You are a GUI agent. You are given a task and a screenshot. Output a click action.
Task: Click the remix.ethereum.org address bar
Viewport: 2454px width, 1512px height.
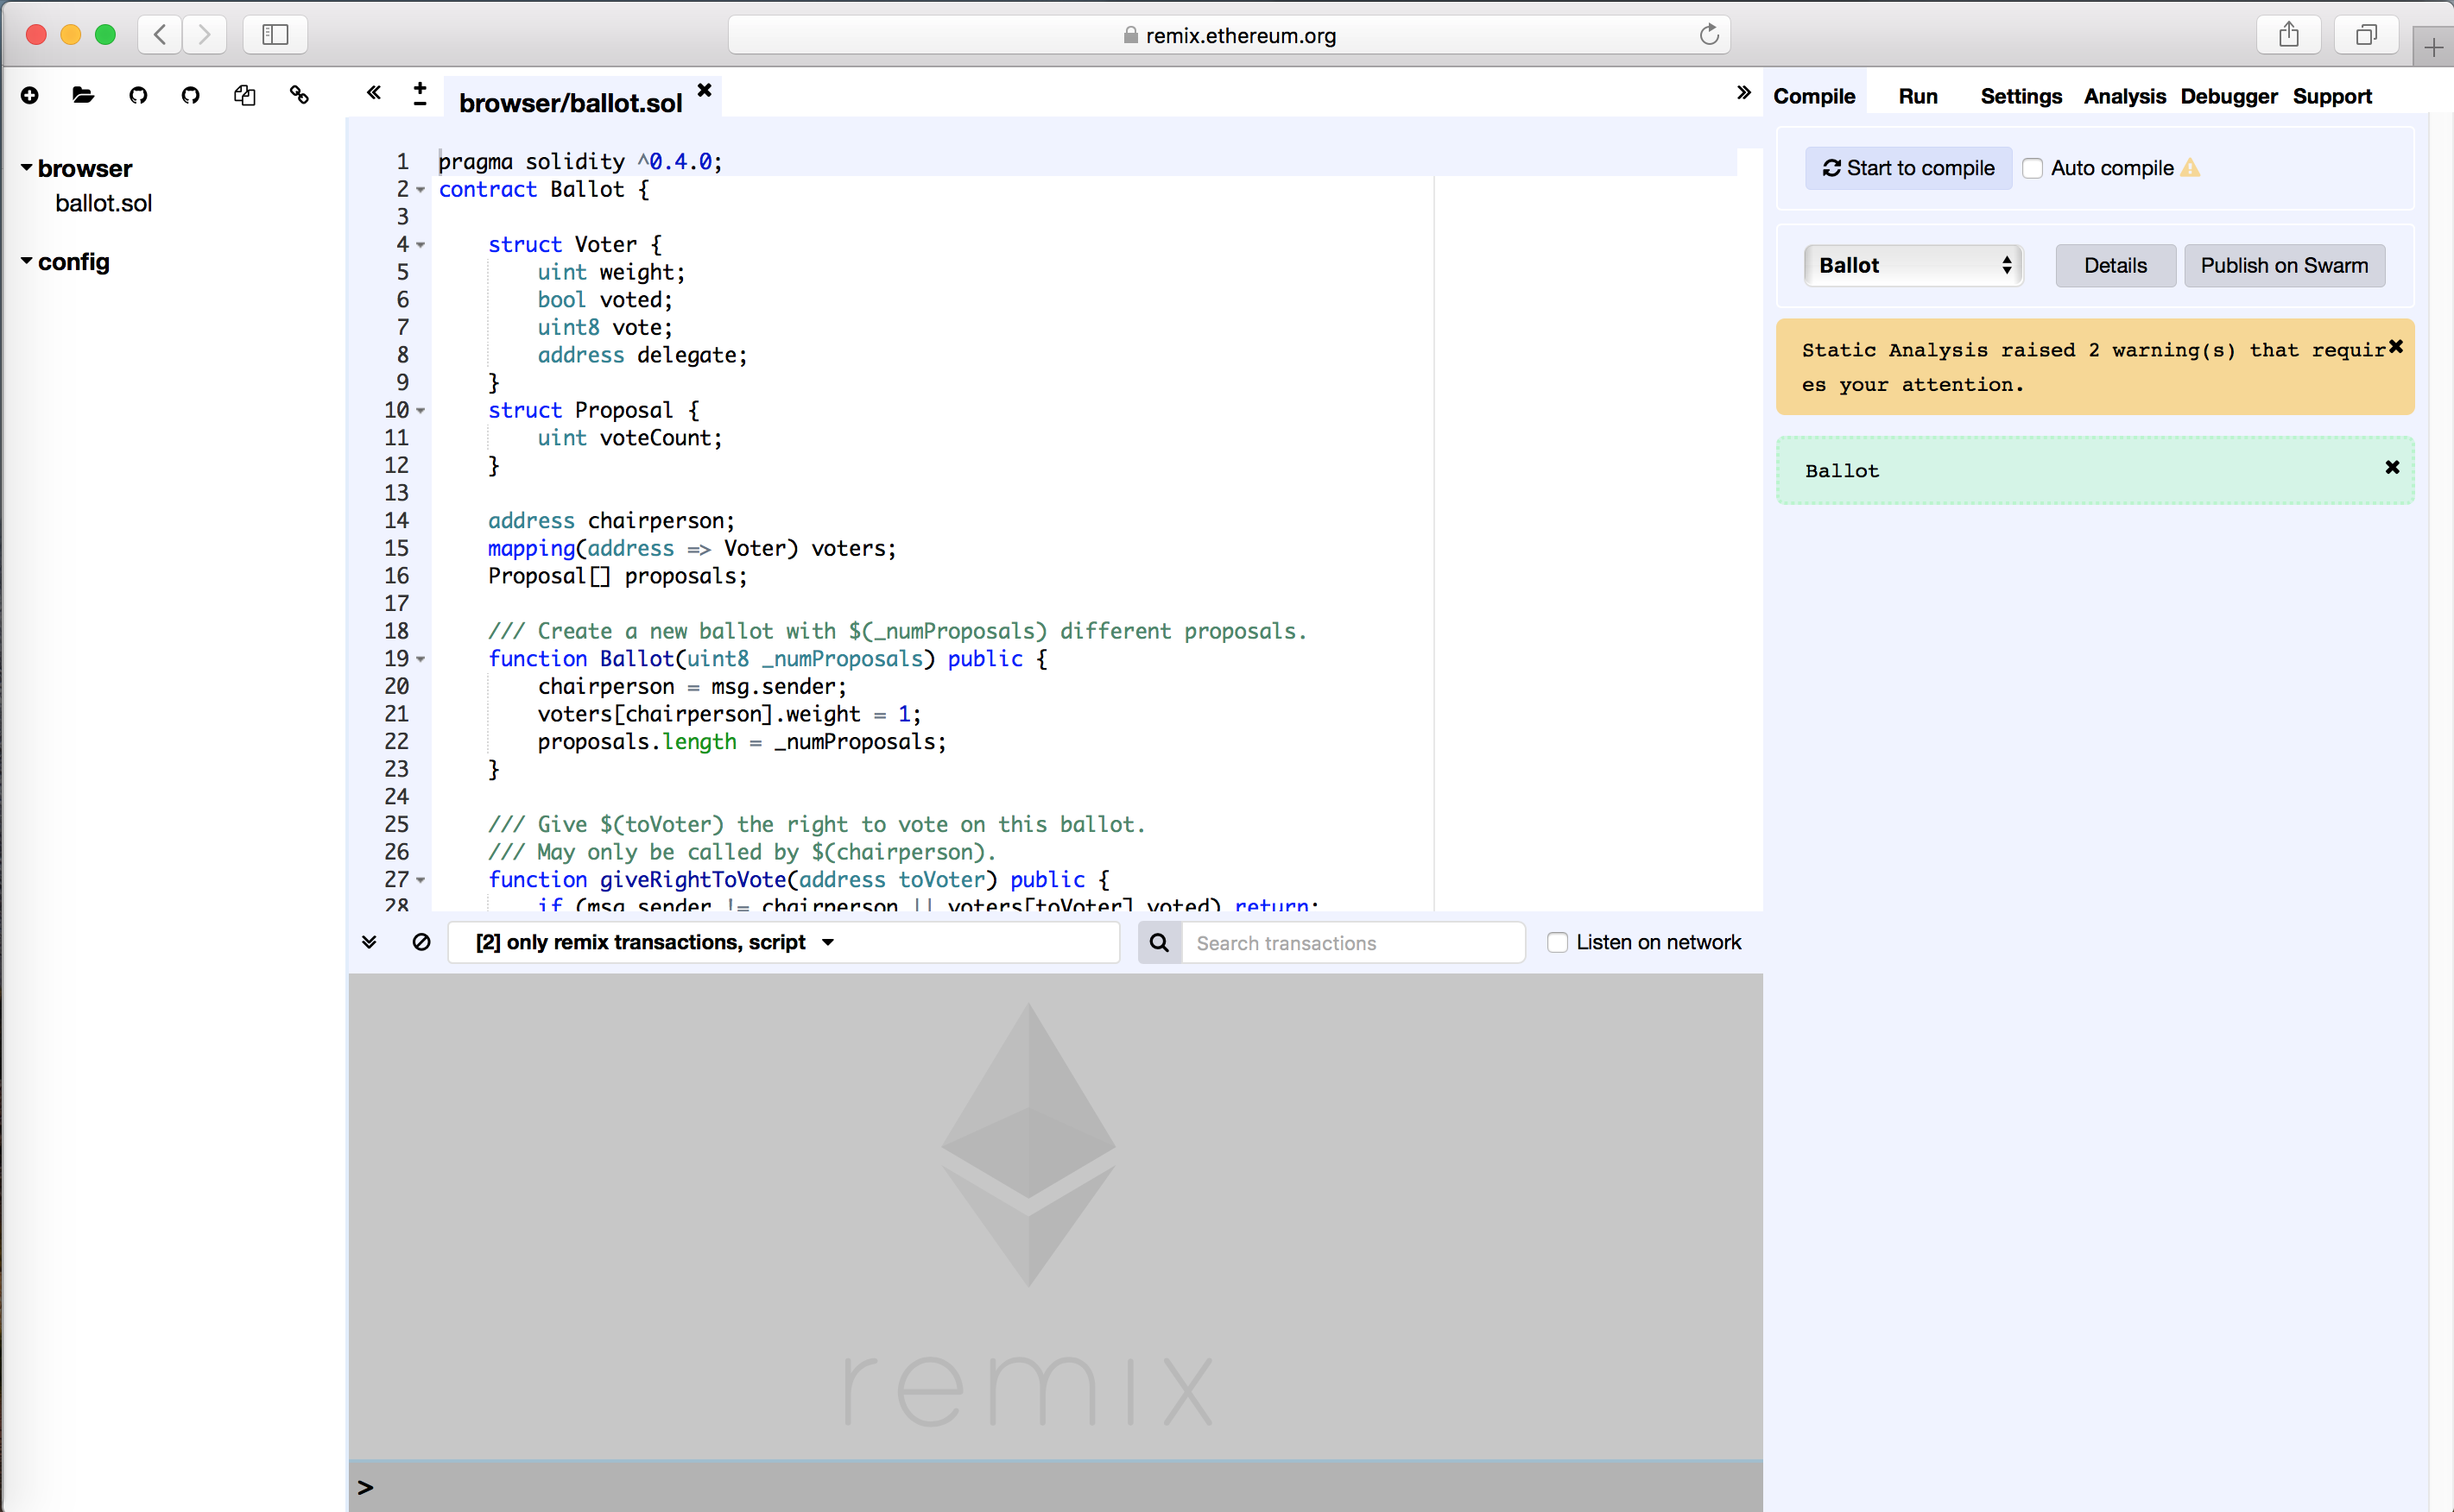click(1229, 35)
